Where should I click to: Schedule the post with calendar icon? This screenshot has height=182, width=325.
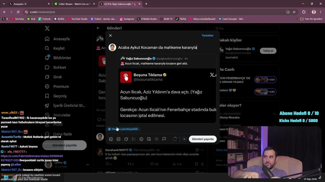click(149, 139)
